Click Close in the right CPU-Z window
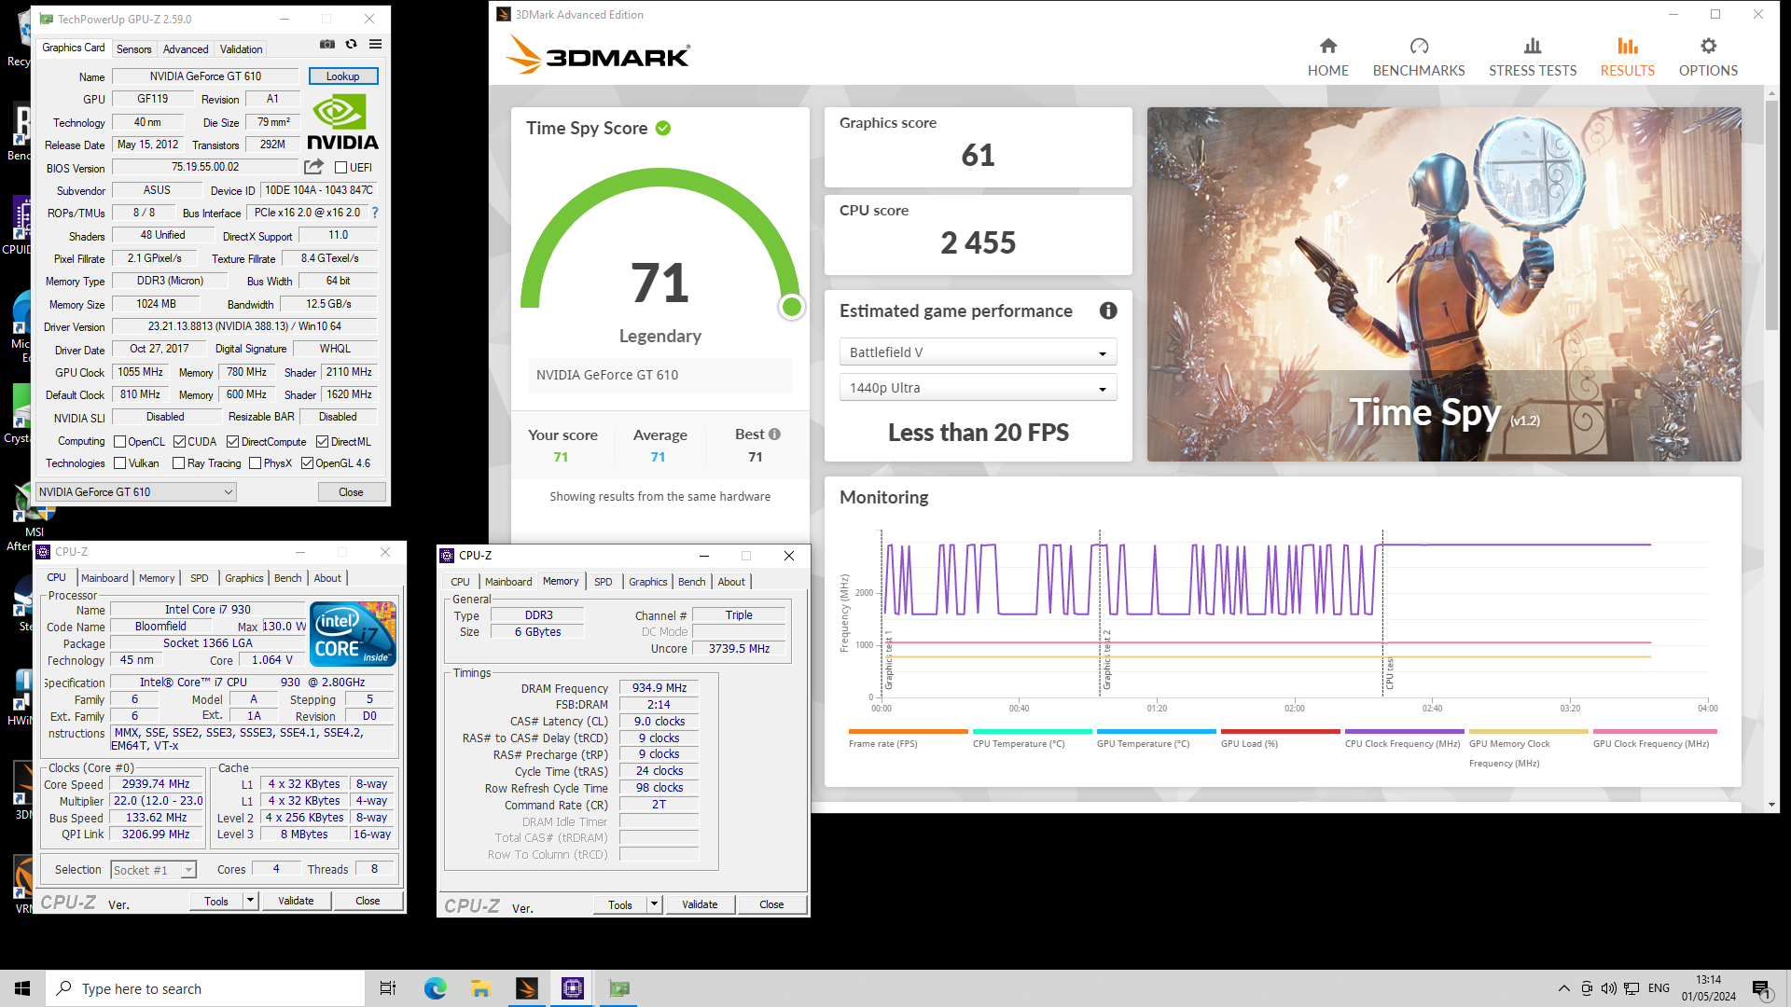This screenshot has width=1791, height=1007. 771,904
